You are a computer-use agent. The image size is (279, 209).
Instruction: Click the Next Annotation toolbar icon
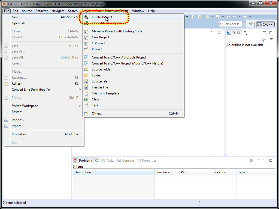point(207,17)
